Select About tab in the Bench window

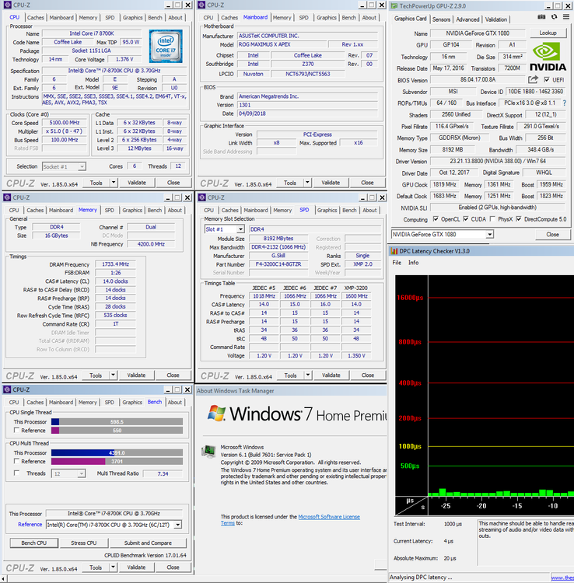(174, 403)
